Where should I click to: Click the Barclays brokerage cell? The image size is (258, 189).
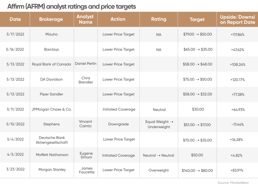point(52,49)
